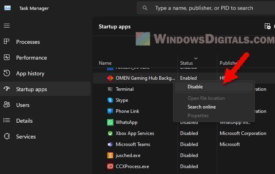Click the App history clock icon
This screenshot has height=174, width=275.
7,73
